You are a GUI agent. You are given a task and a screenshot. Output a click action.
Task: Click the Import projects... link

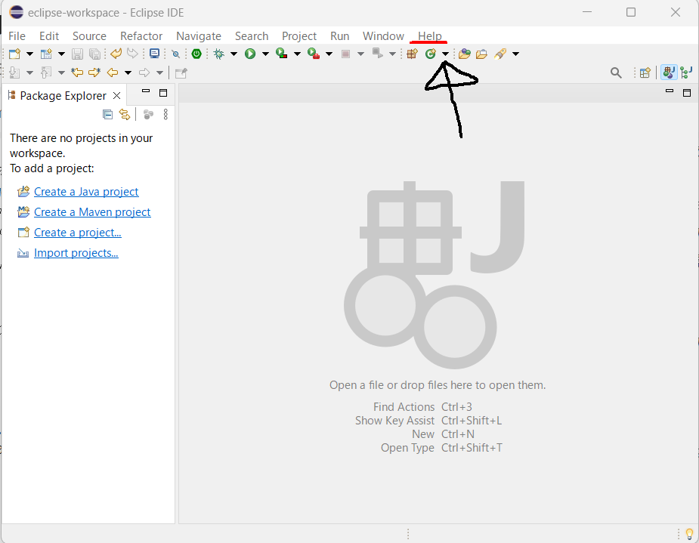pos(76,253)
